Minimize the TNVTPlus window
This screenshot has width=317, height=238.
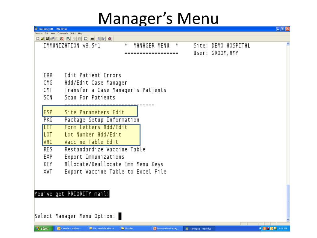[x=278, y=29]
